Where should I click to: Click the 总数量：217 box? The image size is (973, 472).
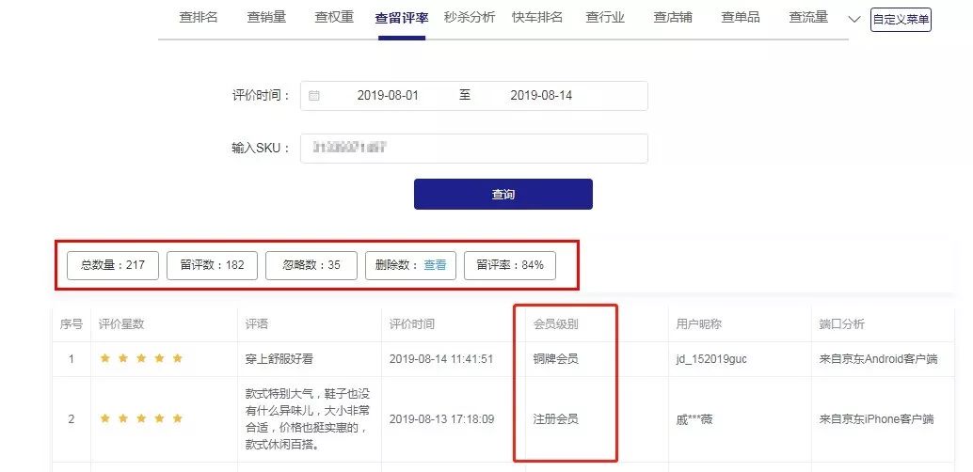113,265
